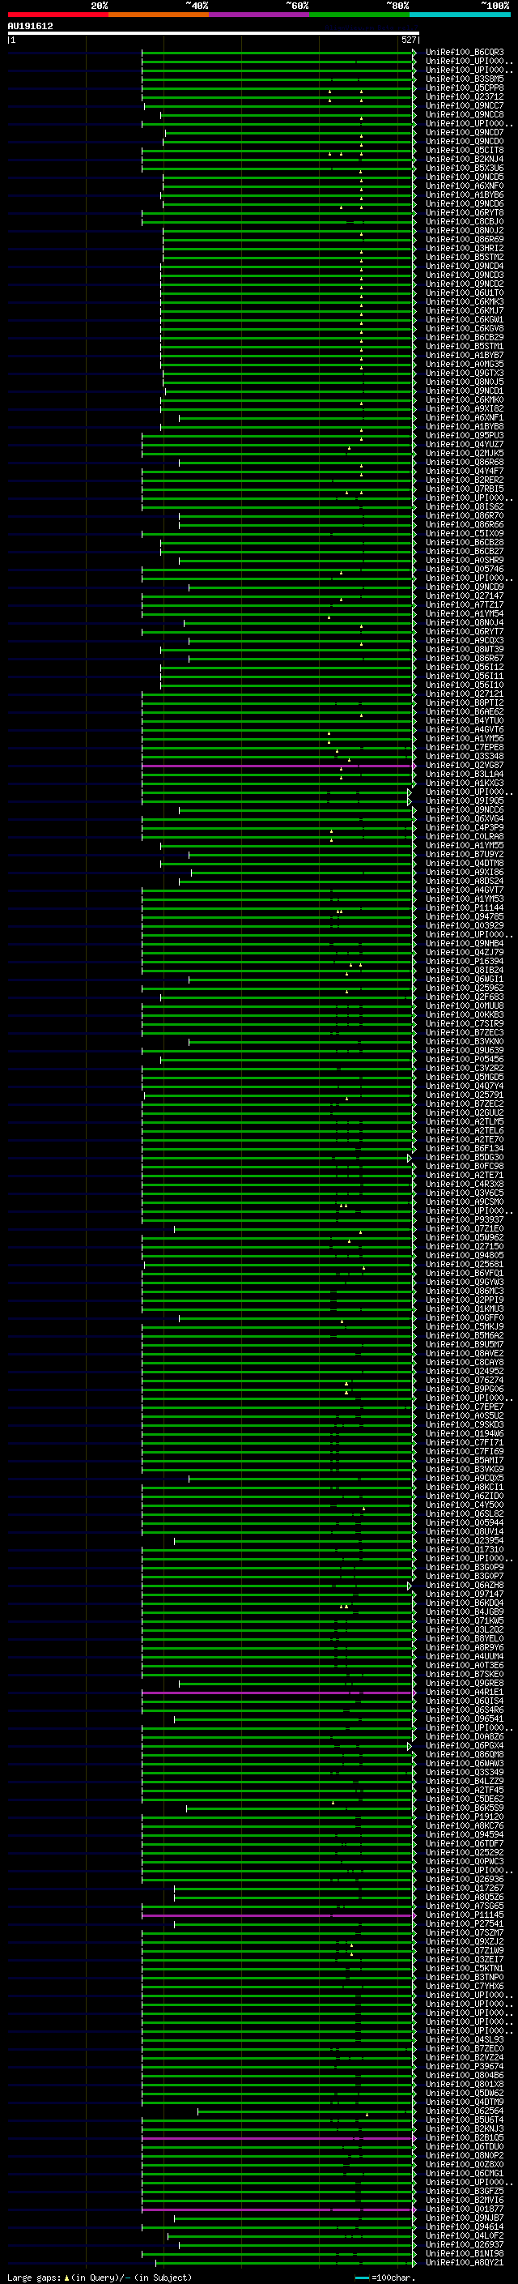Click the purple ~60% identity legend segment
Image resolution: width=518 pixels, height=2284 pixels.
point(258,15)
